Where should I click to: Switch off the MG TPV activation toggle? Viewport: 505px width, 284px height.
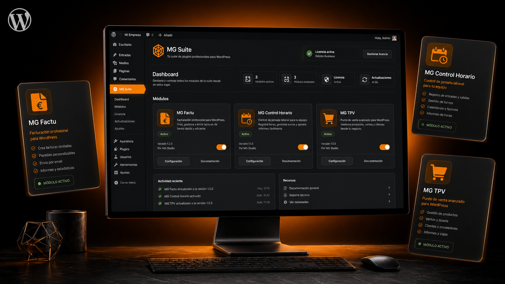point(384,147)
